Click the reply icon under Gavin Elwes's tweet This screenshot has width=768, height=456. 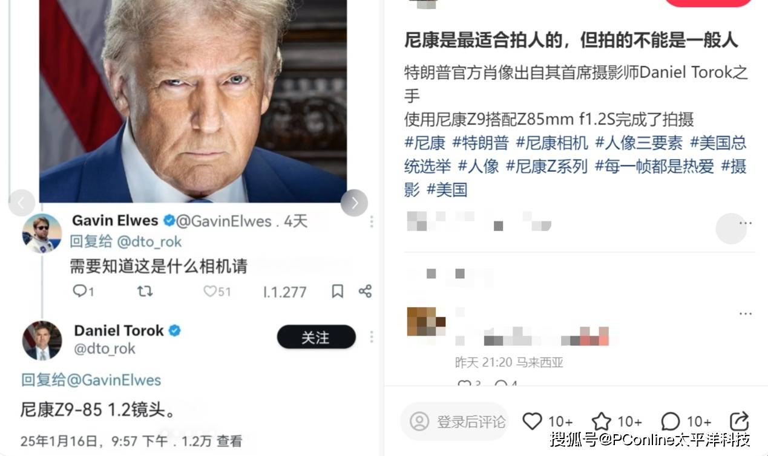coord(79,291)
